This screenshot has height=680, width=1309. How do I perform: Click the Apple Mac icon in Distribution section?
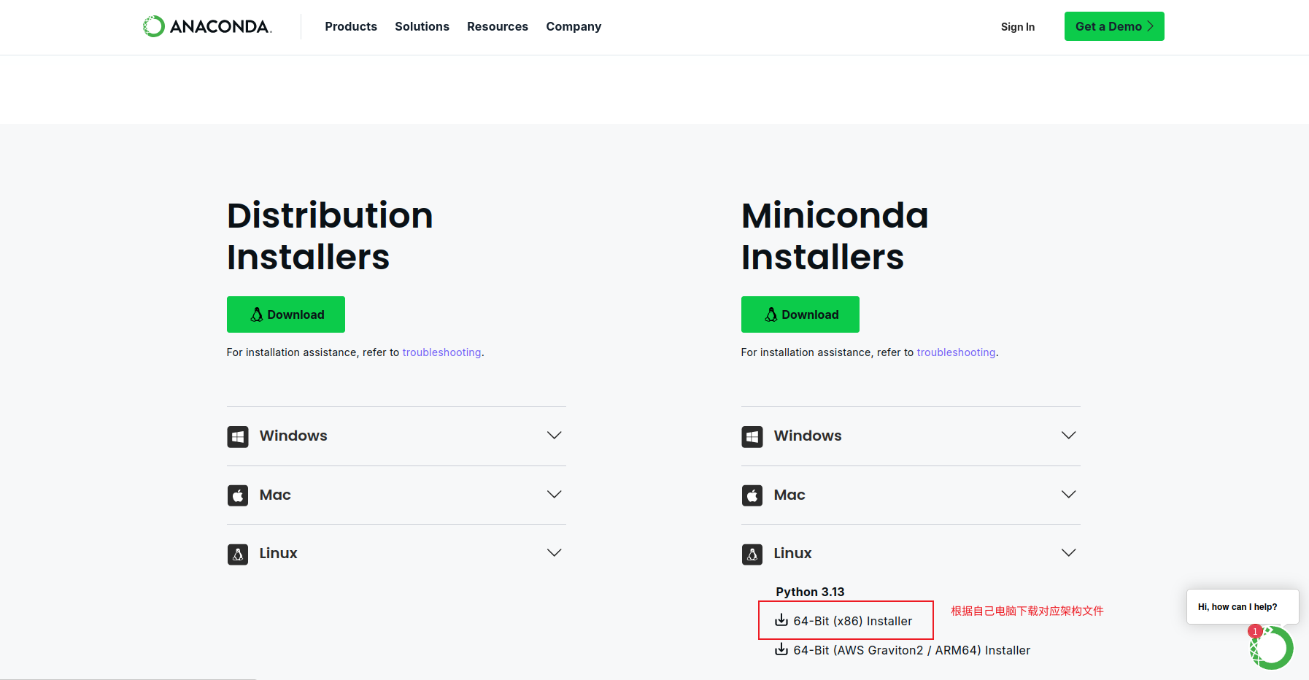[x=238, y=495]
